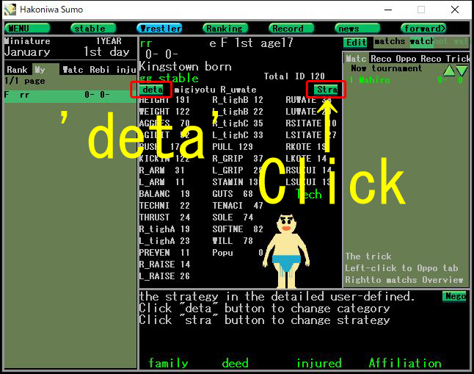The image size is (474, 374).
Task: Click the 'WEIGHT 122' stat
Action: [x=164, y=112]
